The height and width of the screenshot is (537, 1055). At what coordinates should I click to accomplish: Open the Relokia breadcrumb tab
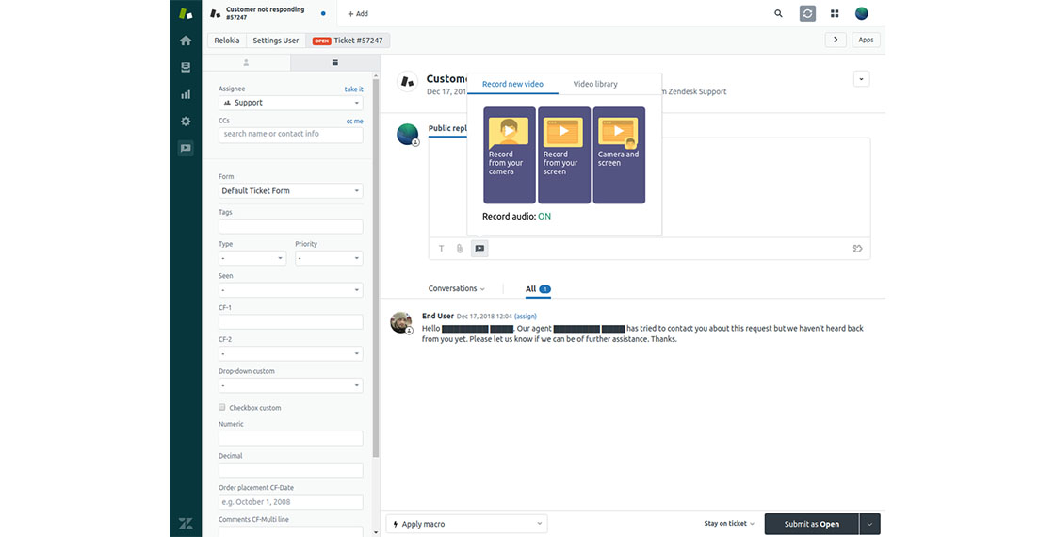point(227,41)
